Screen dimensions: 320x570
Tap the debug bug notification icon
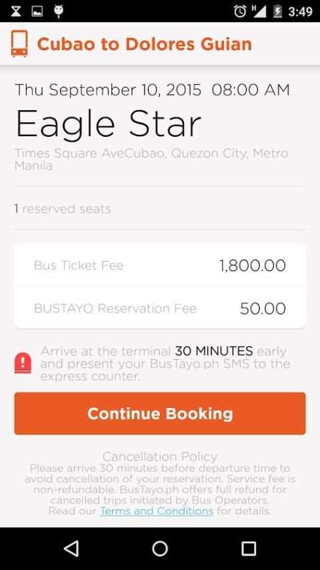pos(59,11)
